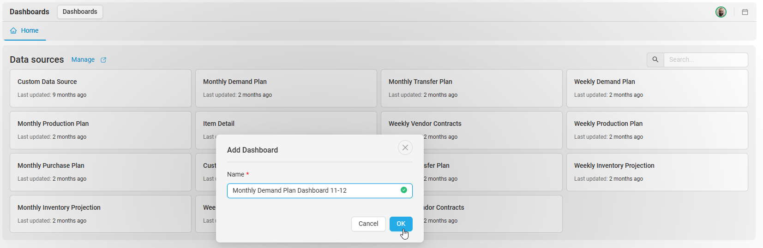Click the home icon in Home tab
The width and height of the screenshot is (763, 248).
[x=13, y=30]
